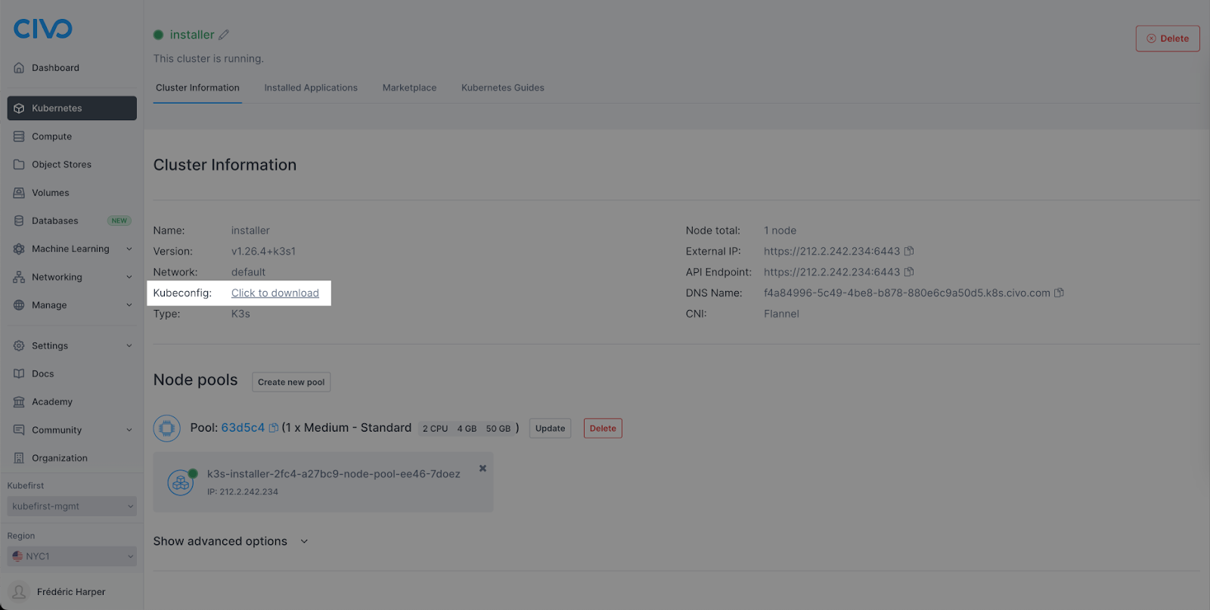Viewport: 1210px width, 610px height.
Task: Switch to the Installed Applications tab
Action: point(311,88)
